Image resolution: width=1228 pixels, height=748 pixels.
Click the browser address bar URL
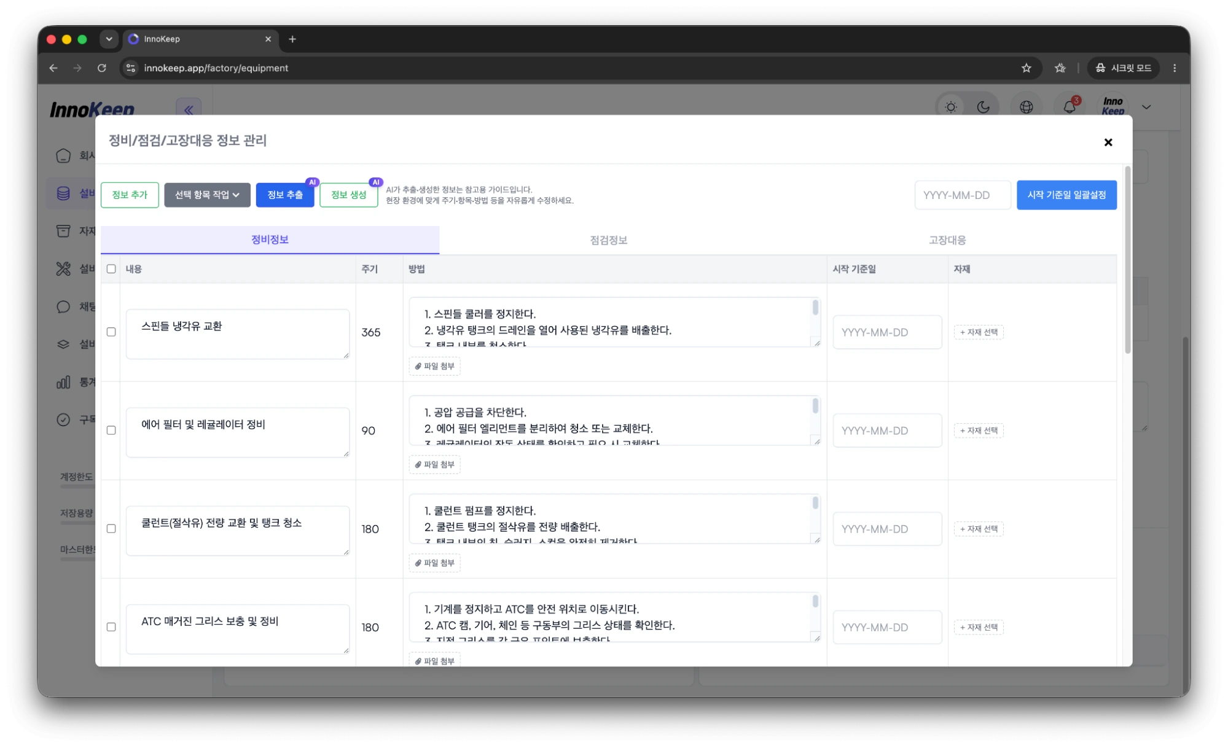coord(216,68)
